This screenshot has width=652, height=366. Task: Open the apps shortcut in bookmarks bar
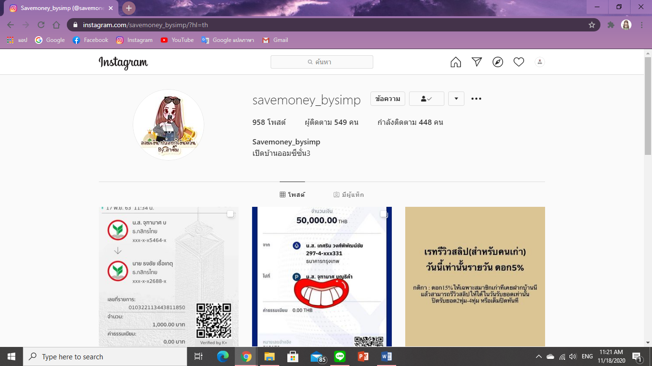click(x=17, y=40)
